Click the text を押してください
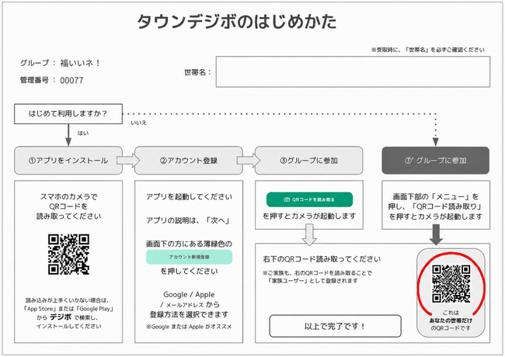505x357 pixels. click(x=189, y=271)
